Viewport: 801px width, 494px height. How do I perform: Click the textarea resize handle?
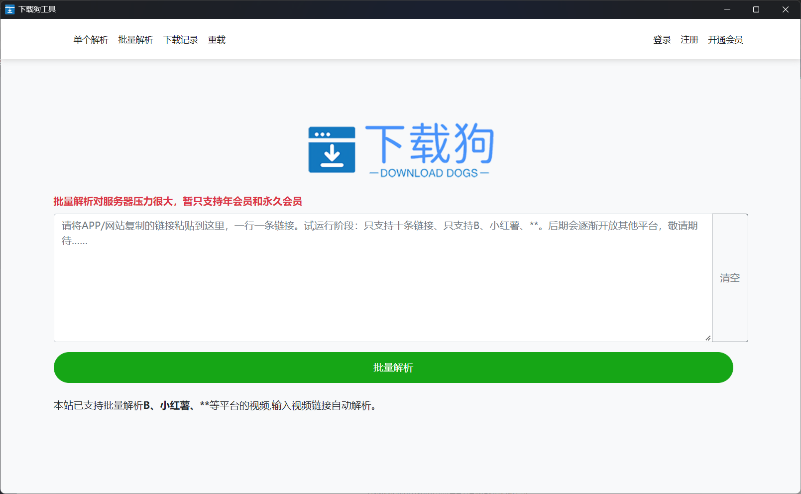point(707,338)
